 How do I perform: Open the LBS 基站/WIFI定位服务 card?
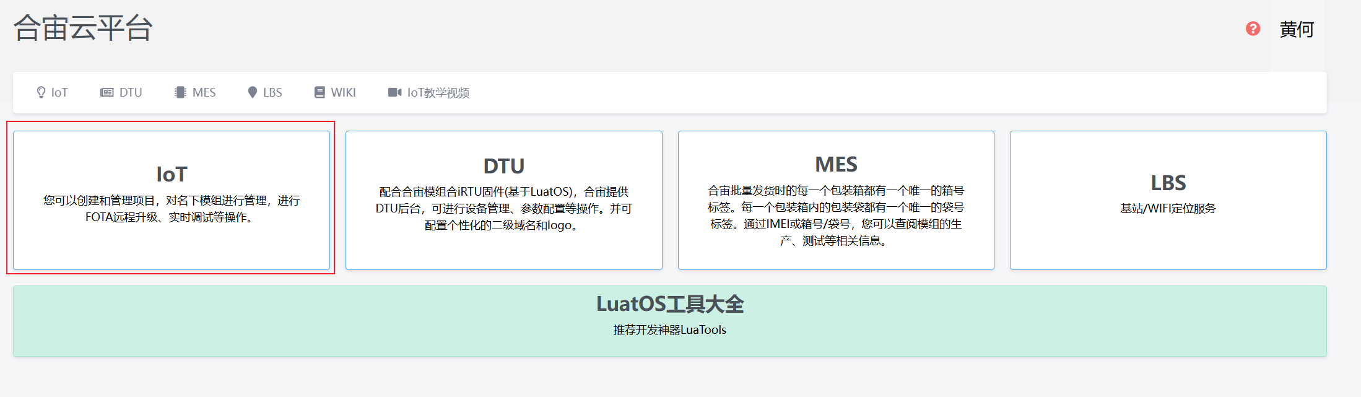pyautogui.click(x=1168, y=200)
